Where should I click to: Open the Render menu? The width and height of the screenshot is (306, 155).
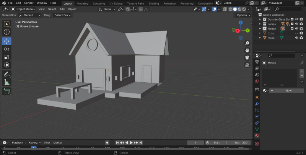(x=29, y=3)
